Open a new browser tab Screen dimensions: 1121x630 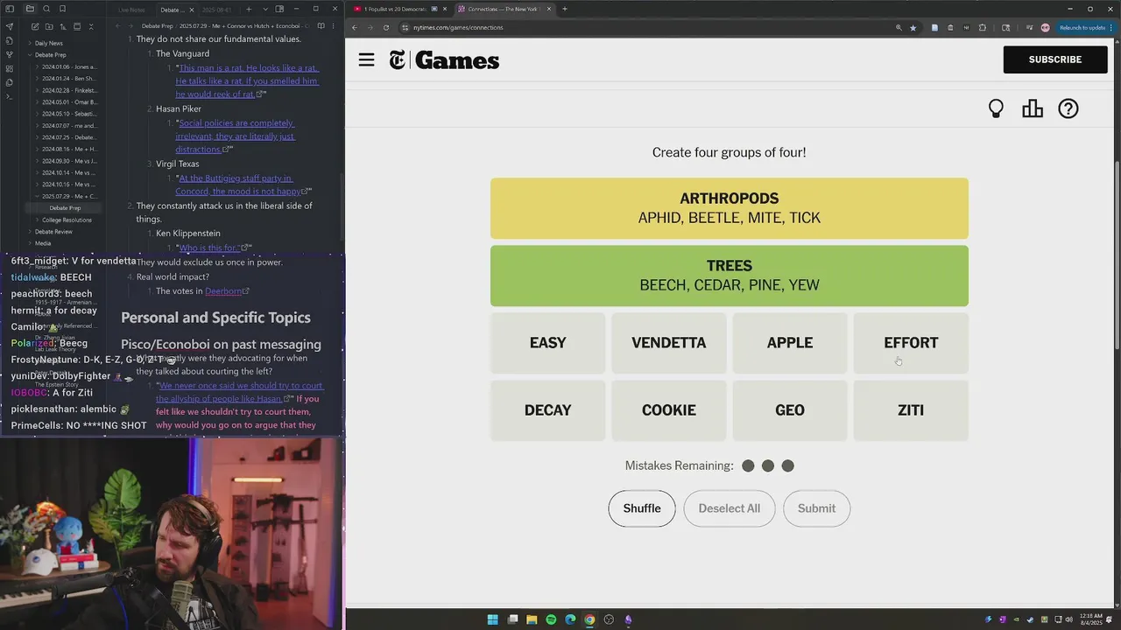click(565, 9)
